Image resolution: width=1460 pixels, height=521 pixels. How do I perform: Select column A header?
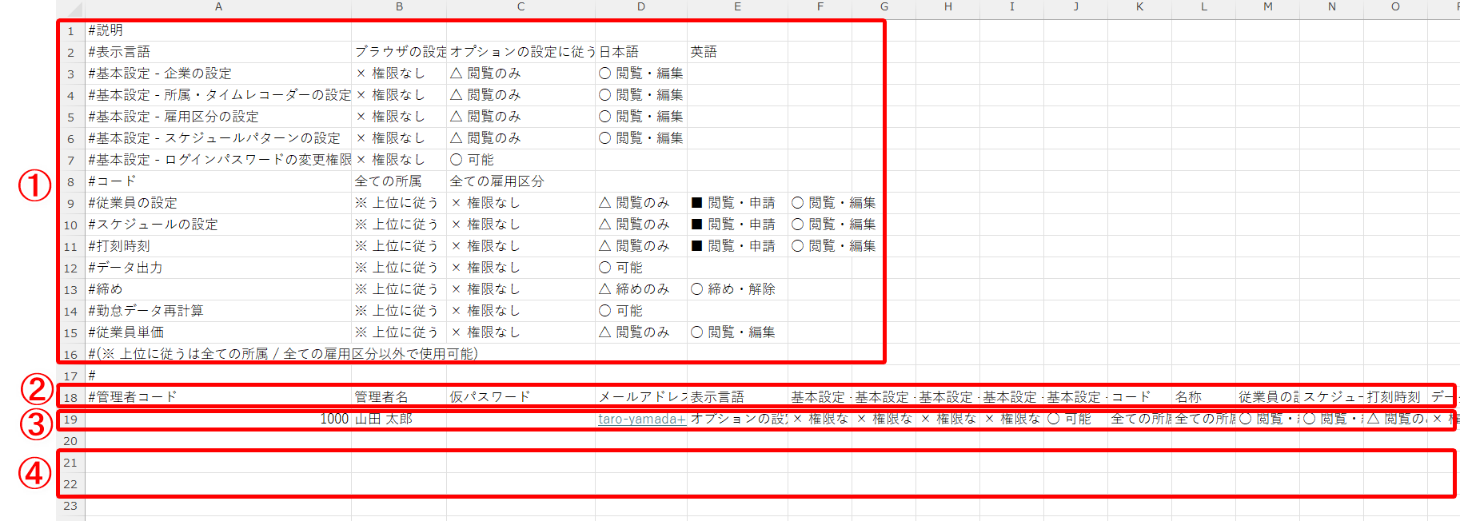click(218, 7)
